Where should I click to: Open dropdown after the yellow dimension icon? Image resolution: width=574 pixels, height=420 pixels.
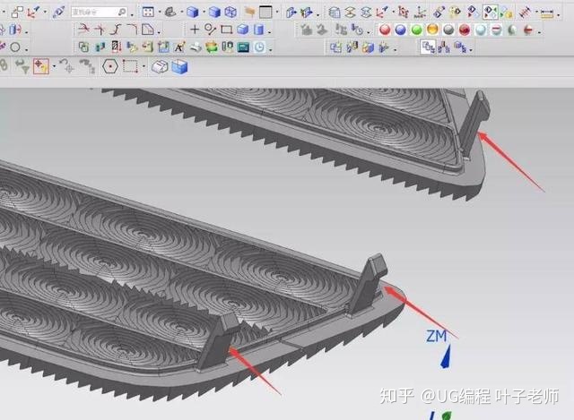point(558,15)
